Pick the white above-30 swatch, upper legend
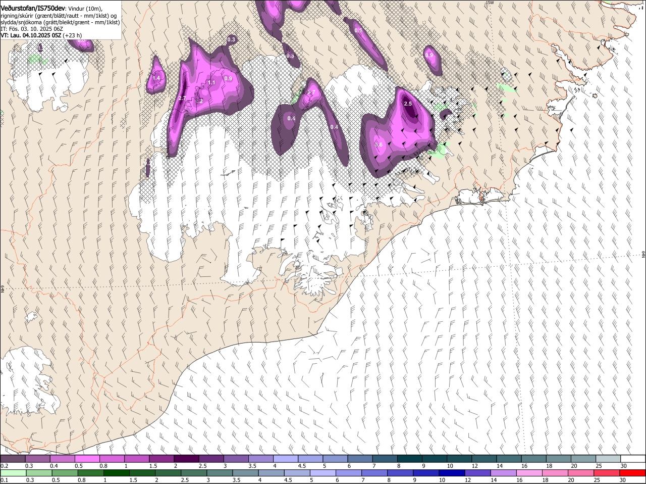 coord(633,459)
